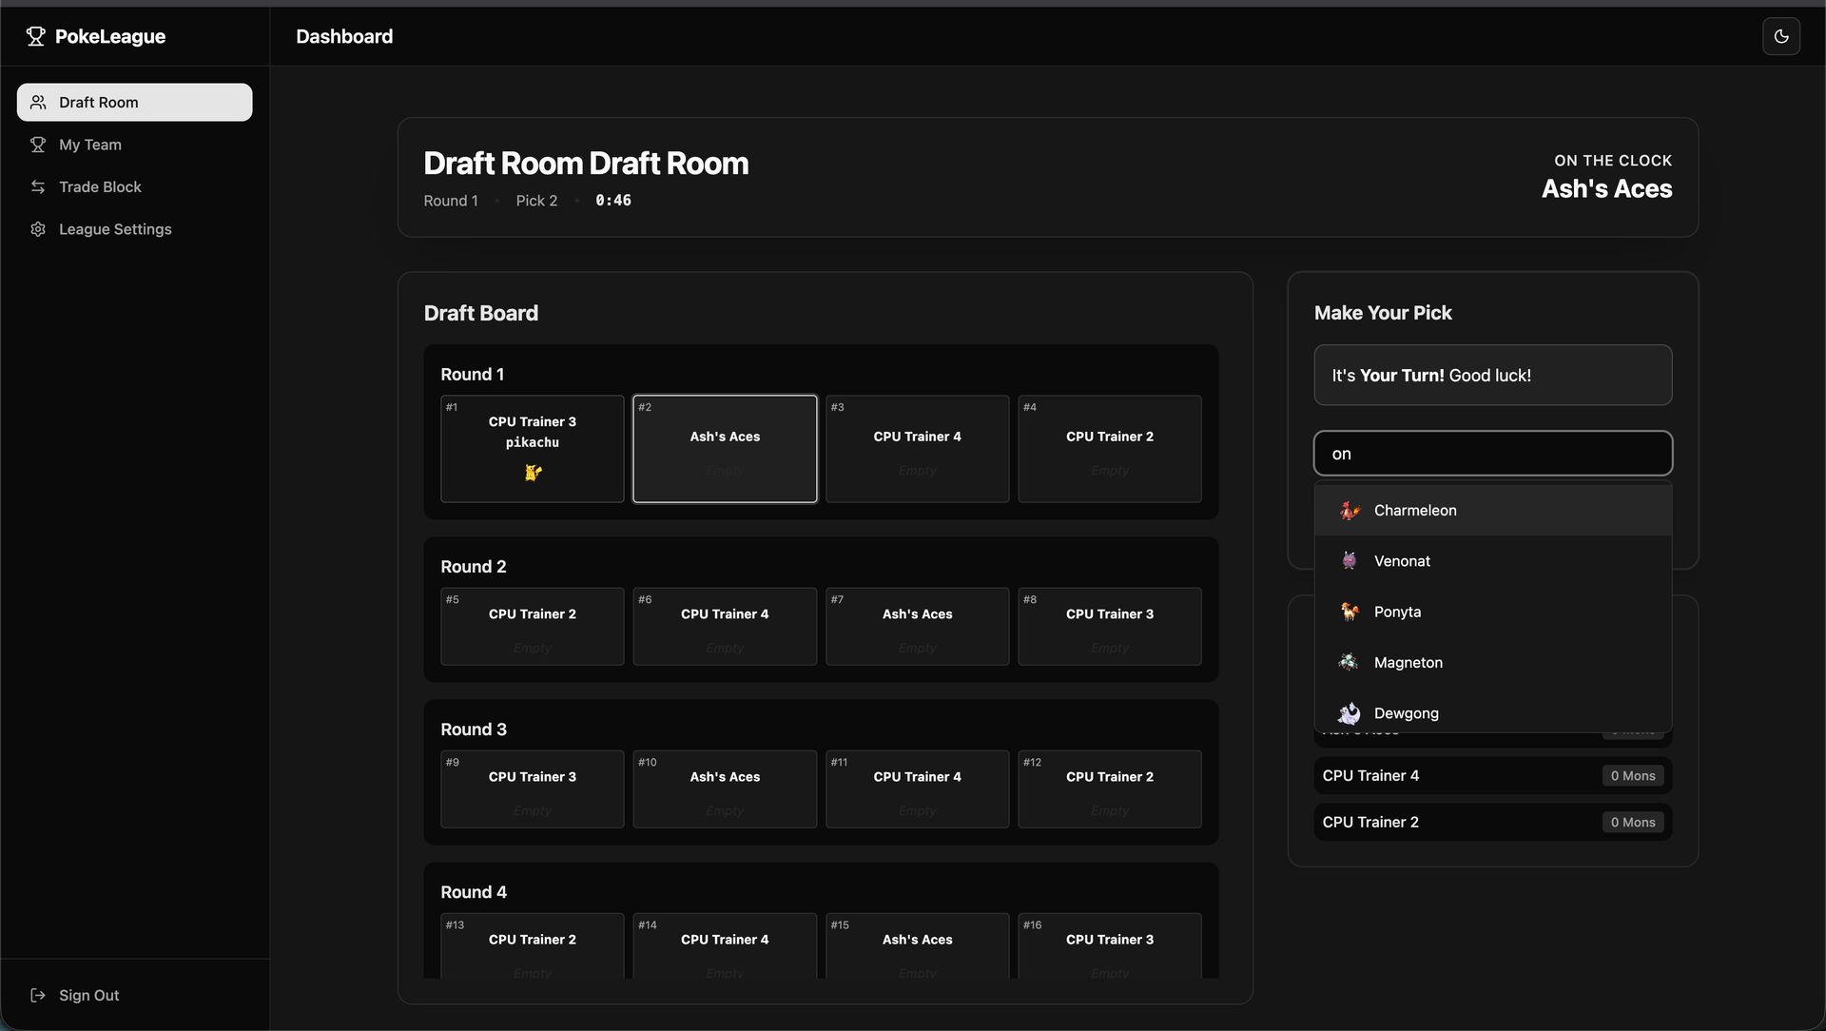Click the PokeLeague trophy logo
The width and height of the screenshot is (1826, 1031).
(x=35, y=36)
